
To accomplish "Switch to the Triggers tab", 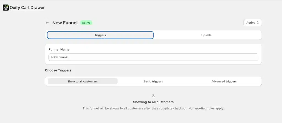I will pyautogui.click(x=100, y=35).
